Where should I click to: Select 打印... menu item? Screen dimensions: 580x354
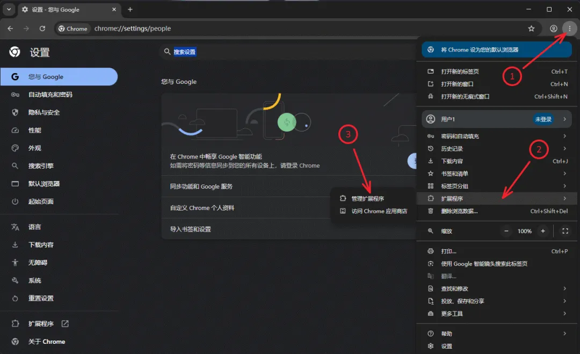point(497,251)
